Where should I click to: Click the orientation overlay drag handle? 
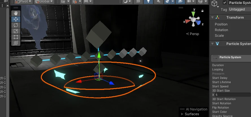click(181, 8)
